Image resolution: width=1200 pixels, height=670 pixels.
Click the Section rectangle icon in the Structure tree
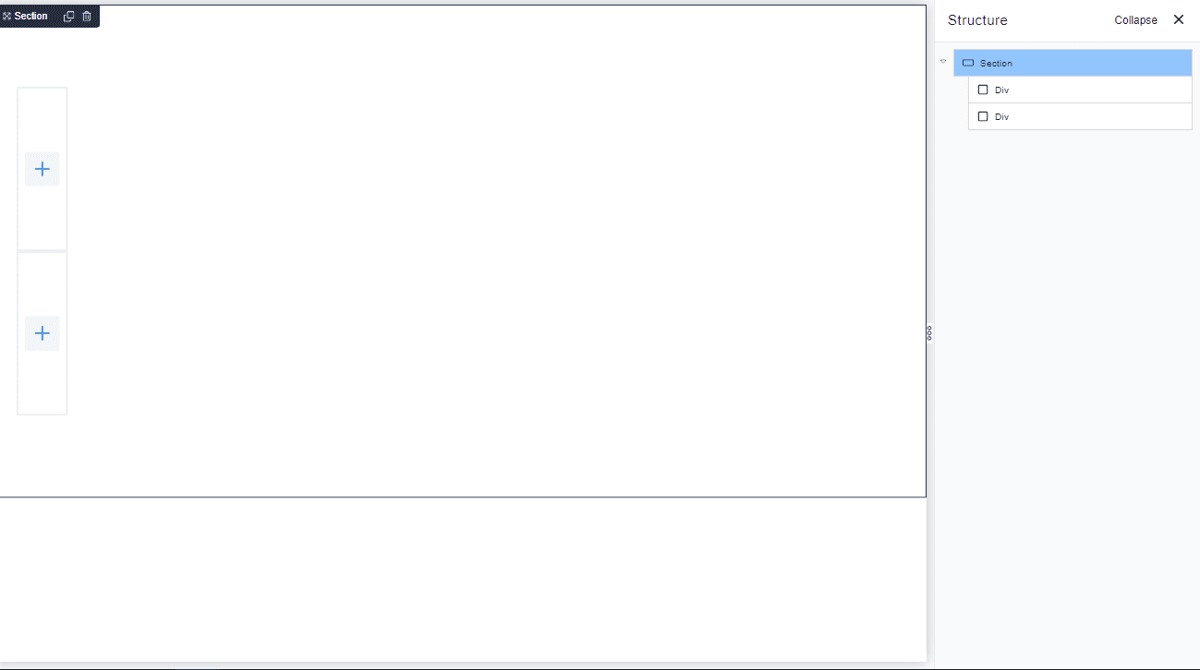tap(968, 63)
